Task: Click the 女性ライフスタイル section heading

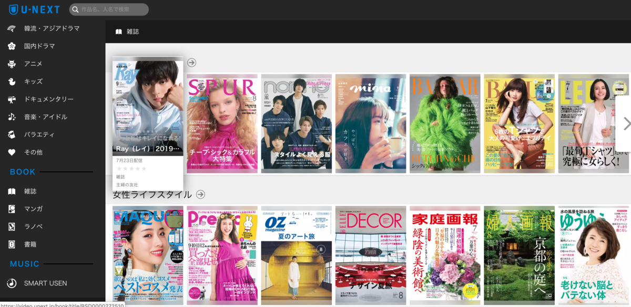Action: coord(152,195)
